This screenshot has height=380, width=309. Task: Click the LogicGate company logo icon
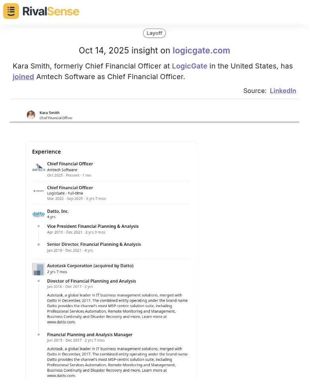38,191
